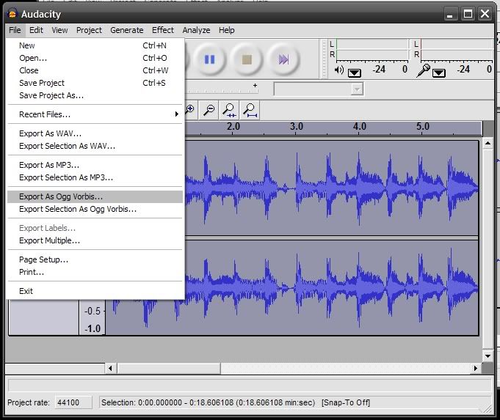Click the Zoom Out magnifier icon
500x420 pixels.
(x=209, y=110)
